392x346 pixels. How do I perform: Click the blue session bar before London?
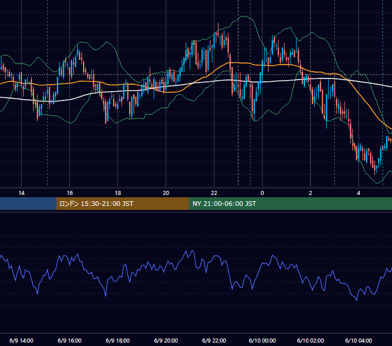point(28,204)
